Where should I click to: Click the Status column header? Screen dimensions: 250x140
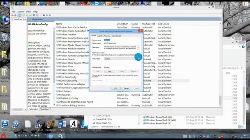134,24
